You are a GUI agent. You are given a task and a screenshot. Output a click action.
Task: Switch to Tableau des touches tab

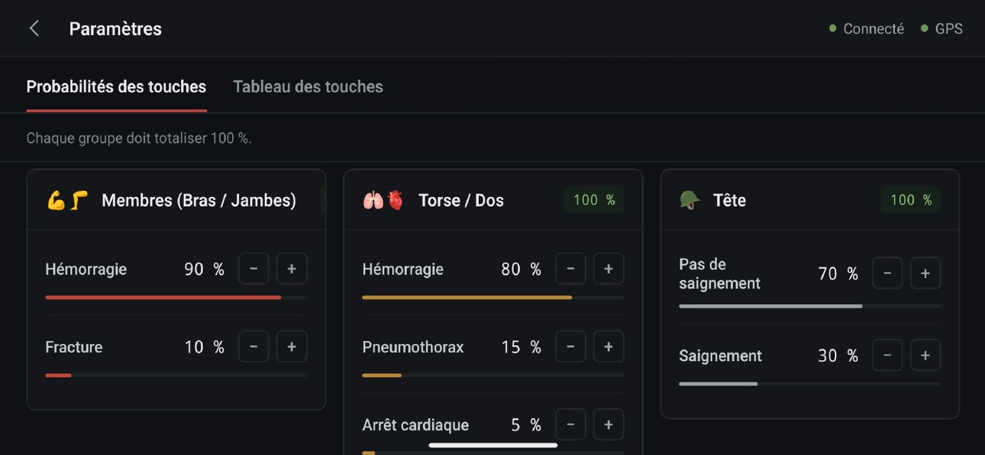pyautogui.click(x=308, y=87)
